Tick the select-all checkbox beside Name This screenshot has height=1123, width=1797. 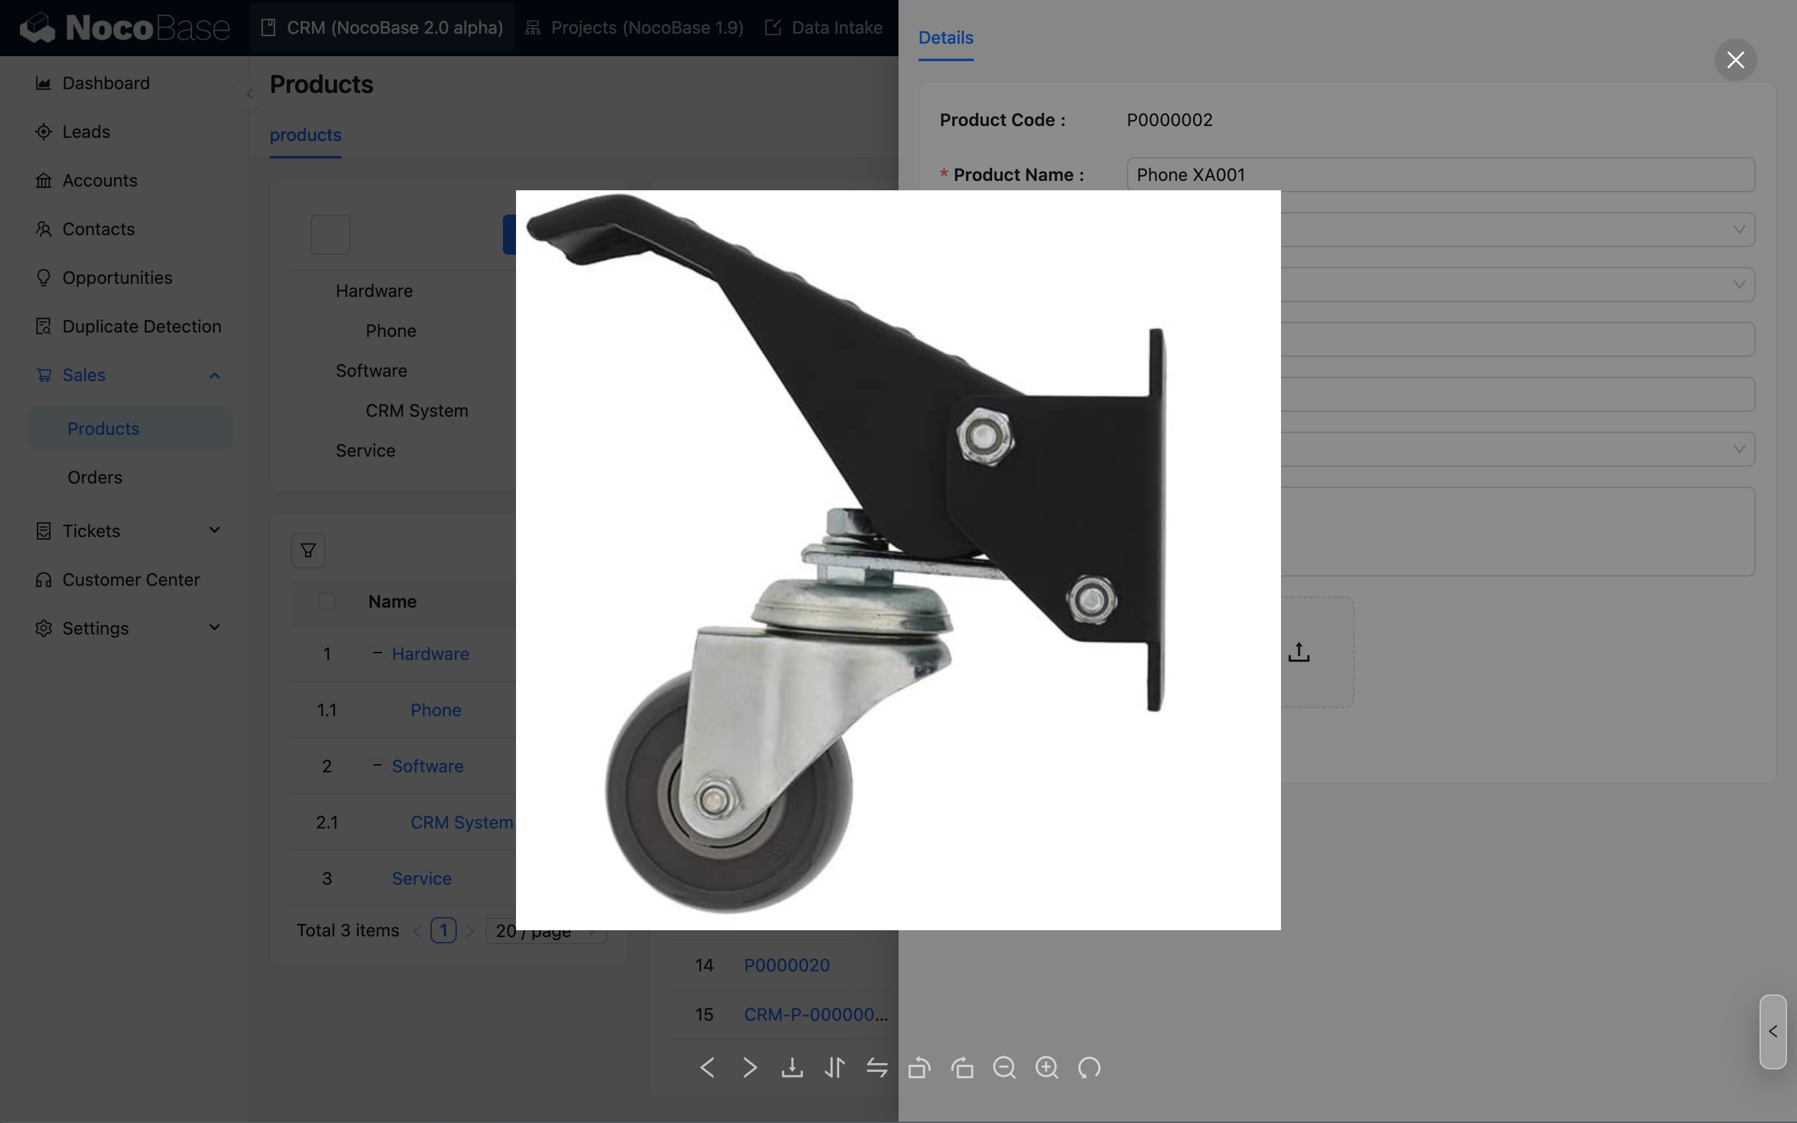[327, 601]
